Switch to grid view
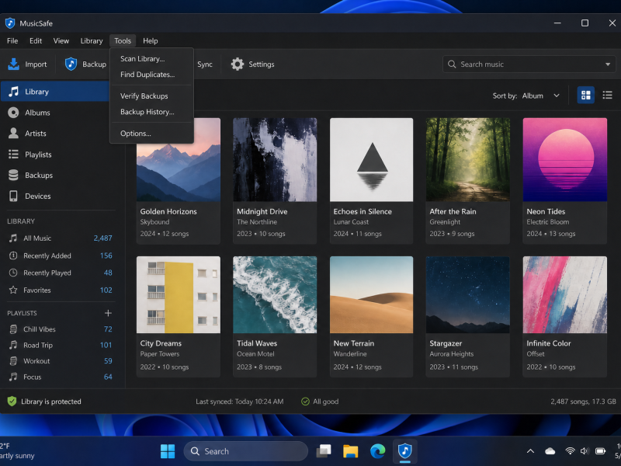The width and height of the screenshot is (621, 466). [x=585, y=95]
